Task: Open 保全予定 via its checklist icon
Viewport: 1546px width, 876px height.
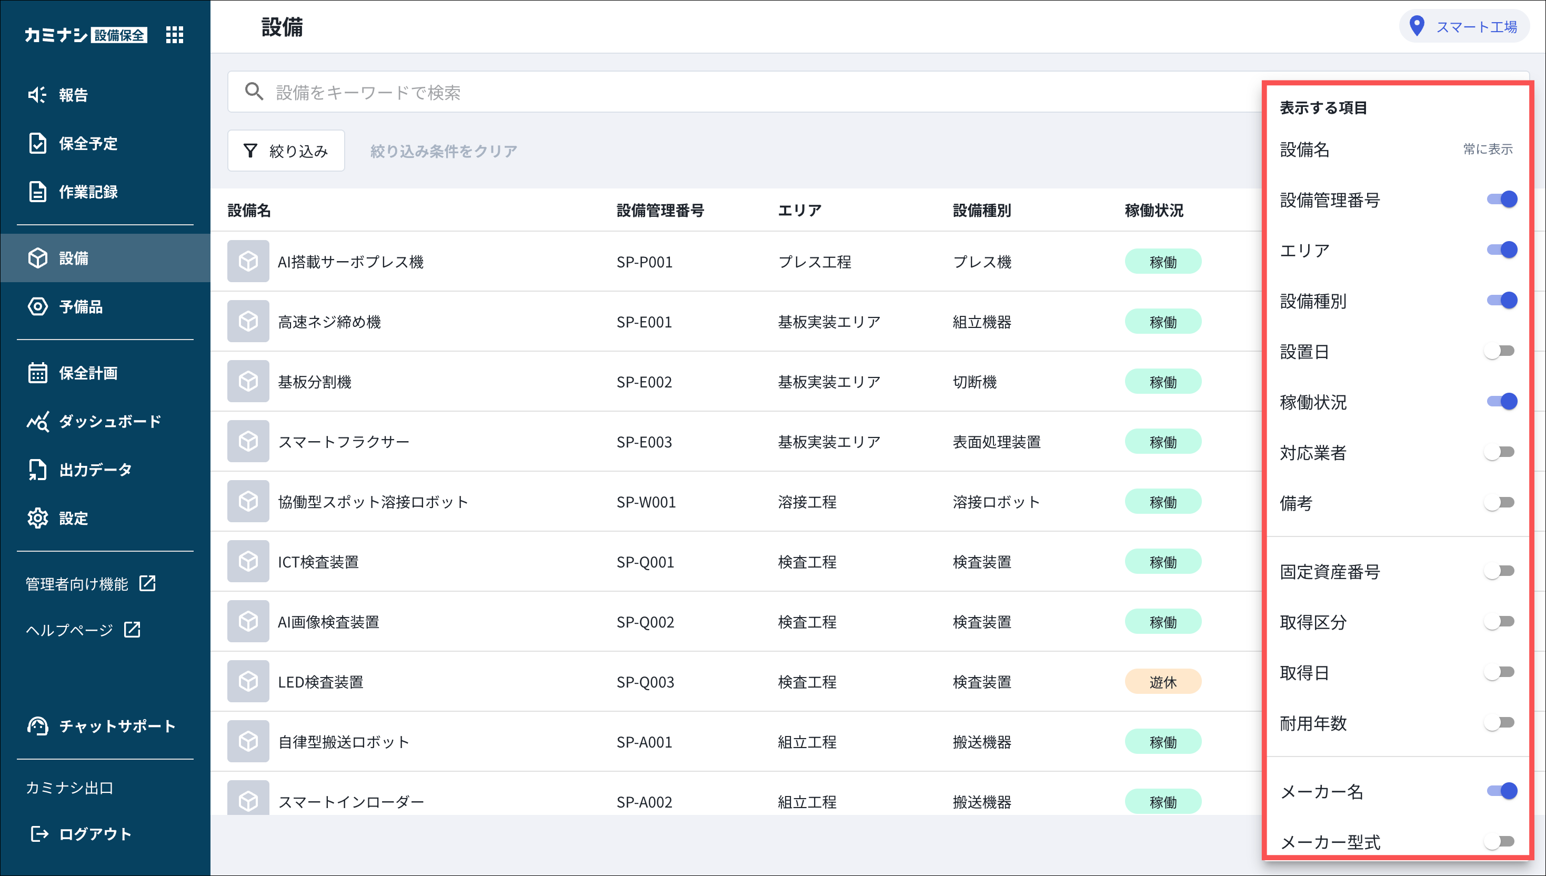Action: [37, 143]
